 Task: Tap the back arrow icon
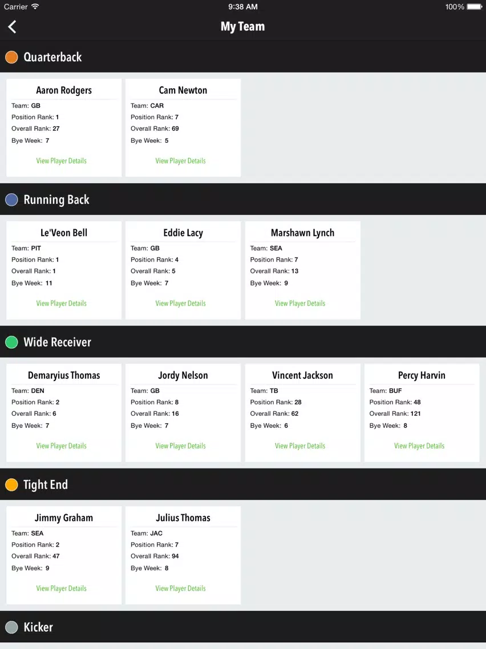pos(12,27)
